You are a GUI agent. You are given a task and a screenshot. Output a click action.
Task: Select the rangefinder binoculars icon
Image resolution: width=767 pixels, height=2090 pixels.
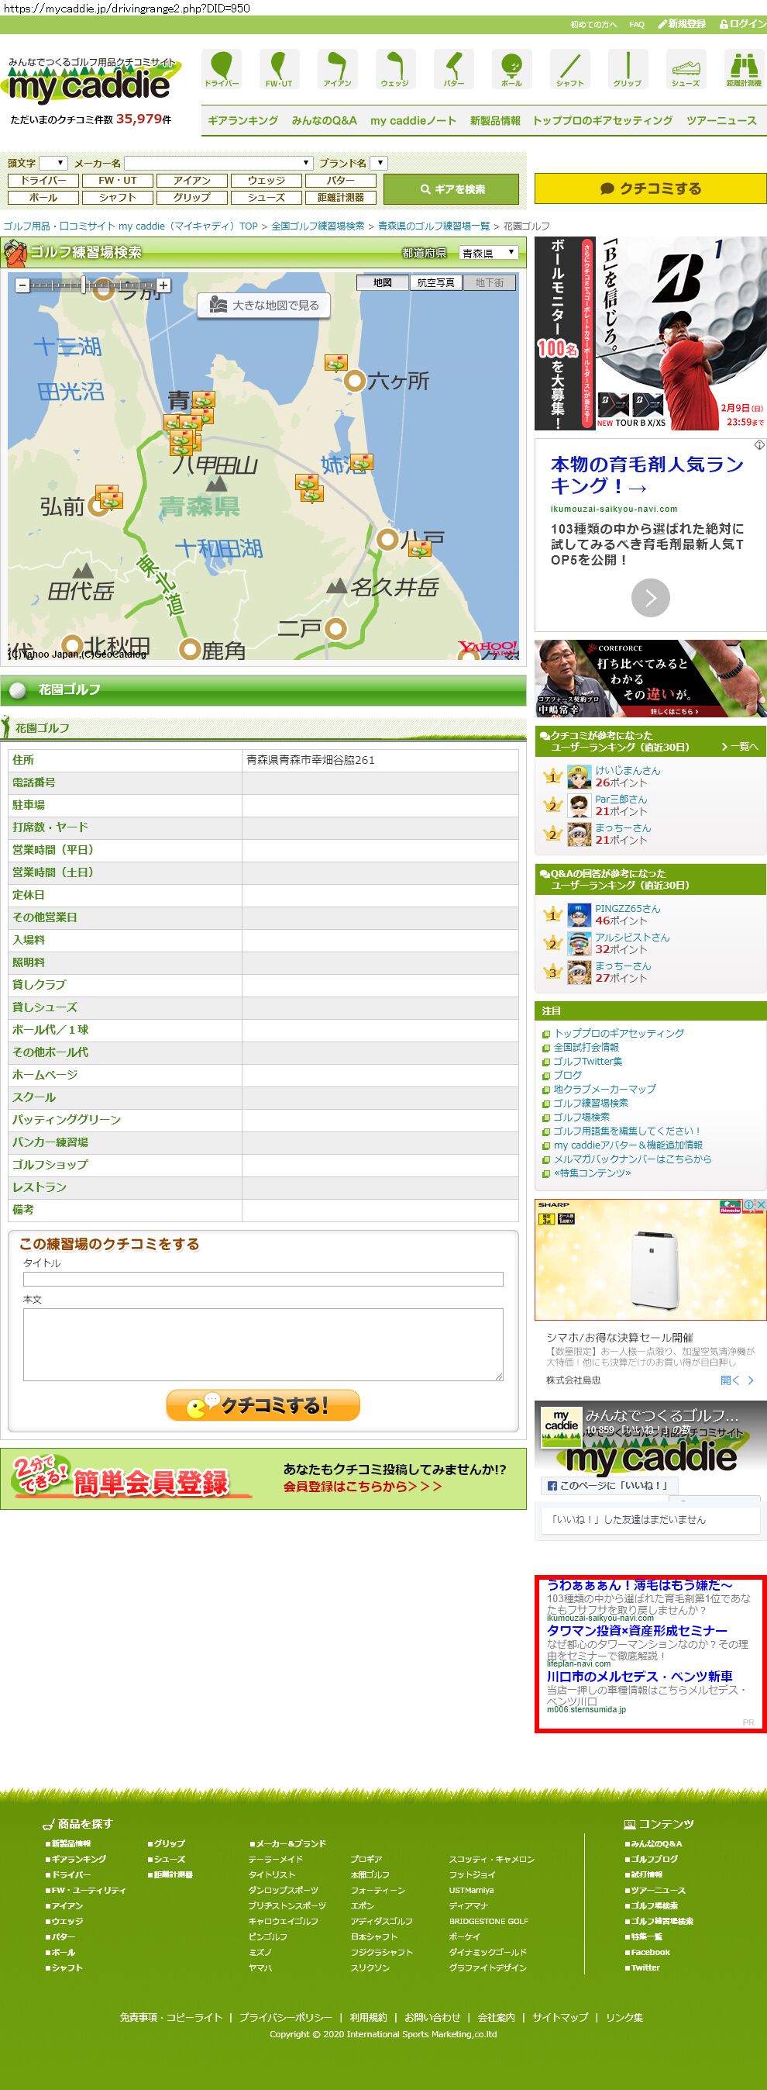[x=743, y=68]
